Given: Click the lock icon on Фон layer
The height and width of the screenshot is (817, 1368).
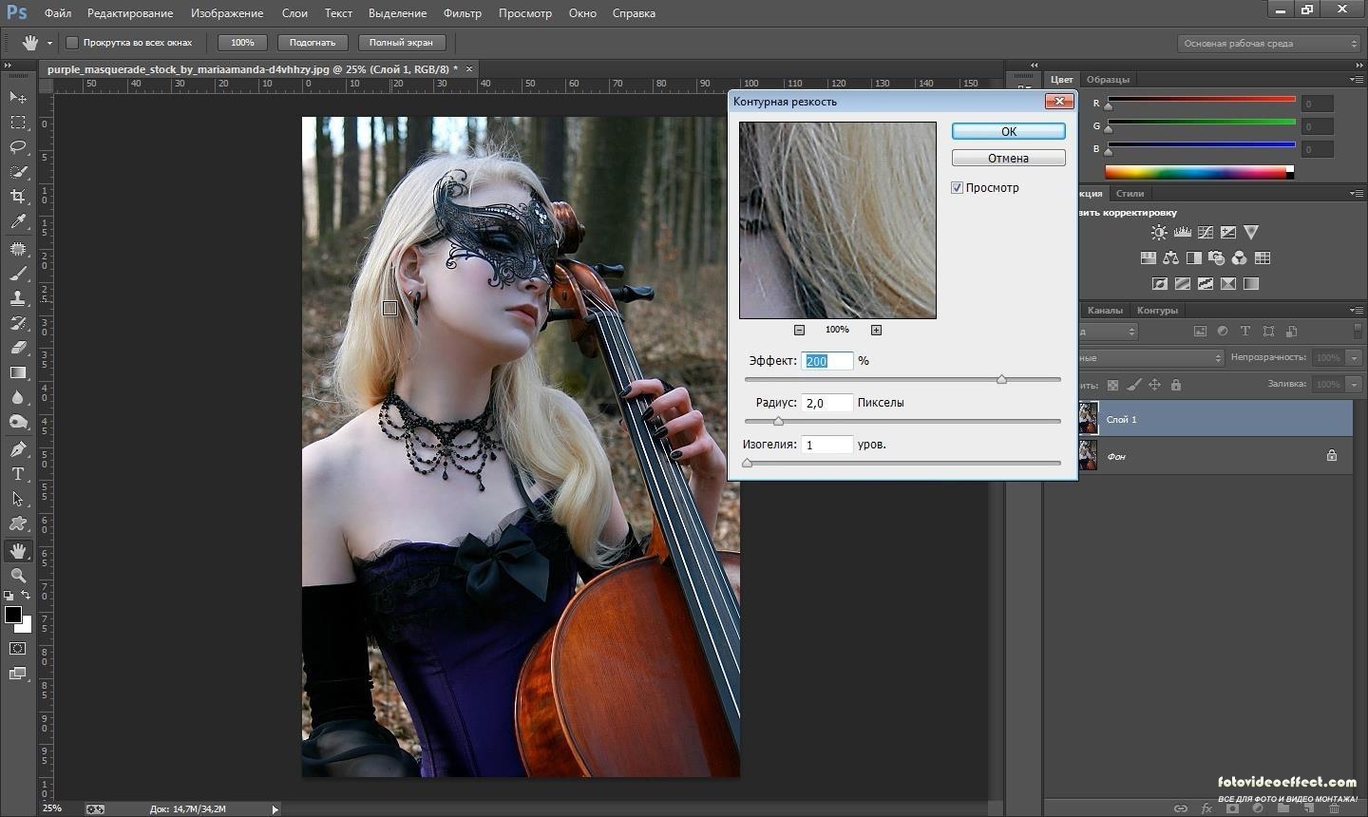Looking at the screenshot, I should tap(1332, 456).
